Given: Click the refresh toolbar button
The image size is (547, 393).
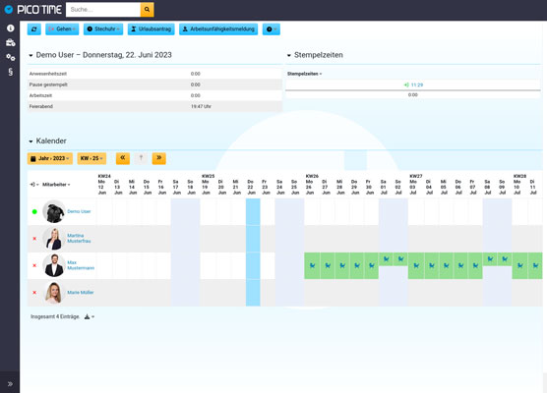Looking at the screenshot, I should click(34, 29).
